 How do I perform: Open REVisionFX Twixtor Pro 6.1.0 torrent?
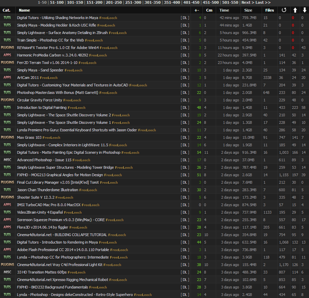click(x=58, y=48)
